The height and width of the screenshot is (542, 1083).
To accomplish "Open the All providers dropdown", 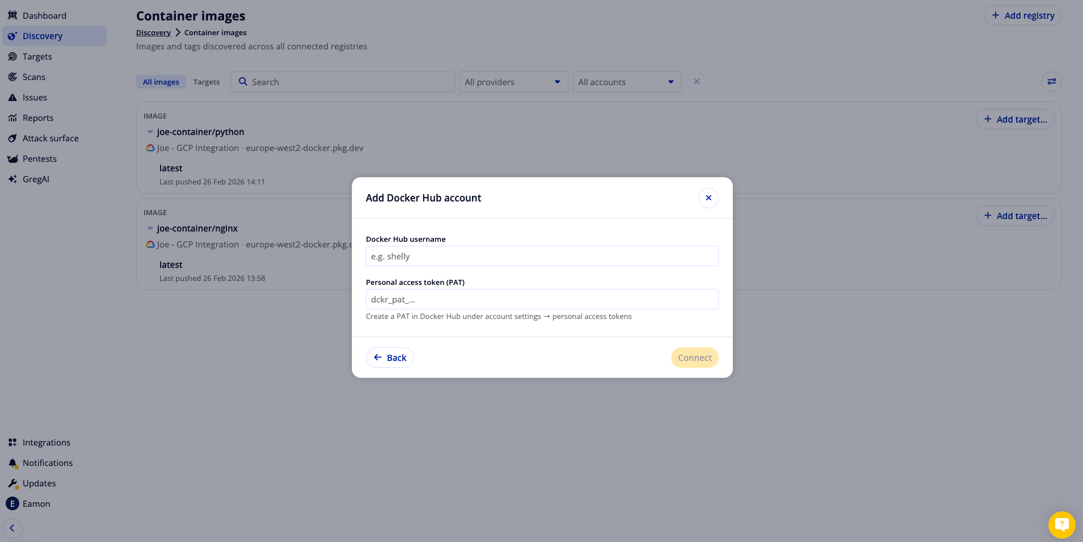I will click(513, 82).
